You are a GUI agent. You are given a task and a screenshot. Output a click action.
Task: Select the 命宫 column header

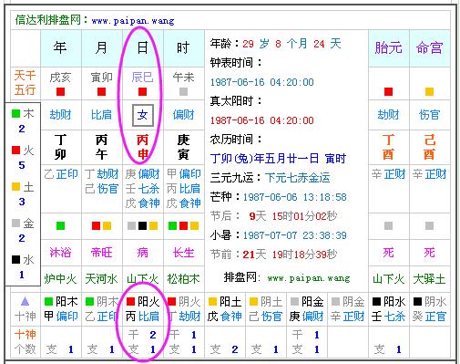click(x=429, y=47)
